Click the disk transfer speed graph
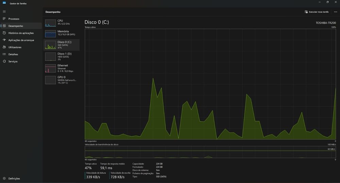 click(x=210, y=152)
